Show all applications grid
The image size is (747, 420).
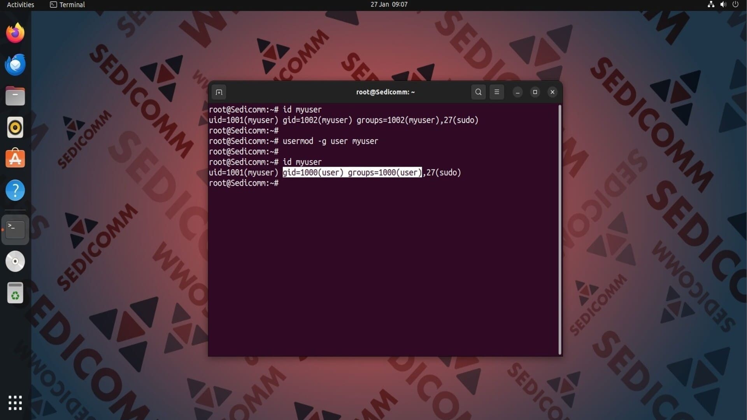pos(15,403)
